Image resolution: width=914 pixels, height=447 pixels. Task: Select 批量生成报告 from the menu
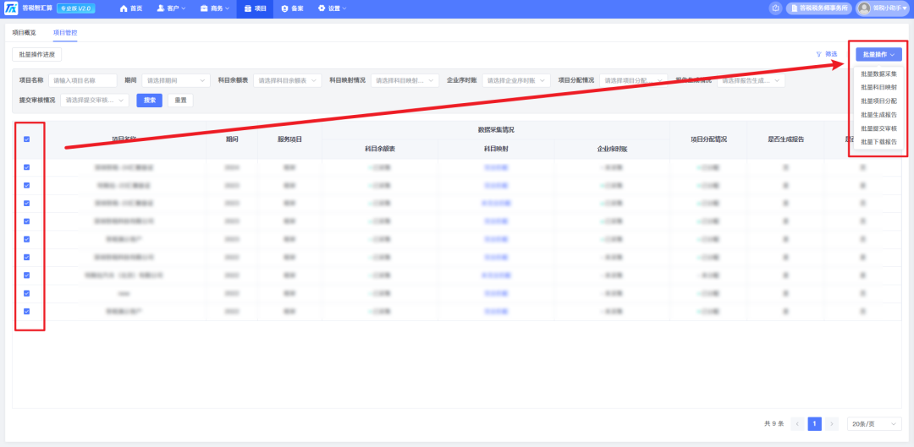(878, 115)
